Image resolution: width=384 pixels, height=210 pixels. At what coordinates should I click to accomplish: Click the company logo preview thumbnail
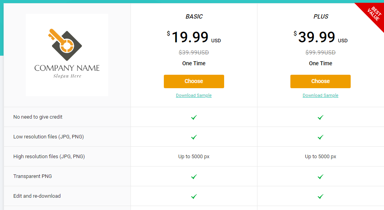pyautogui.click(x=67, y=55)
